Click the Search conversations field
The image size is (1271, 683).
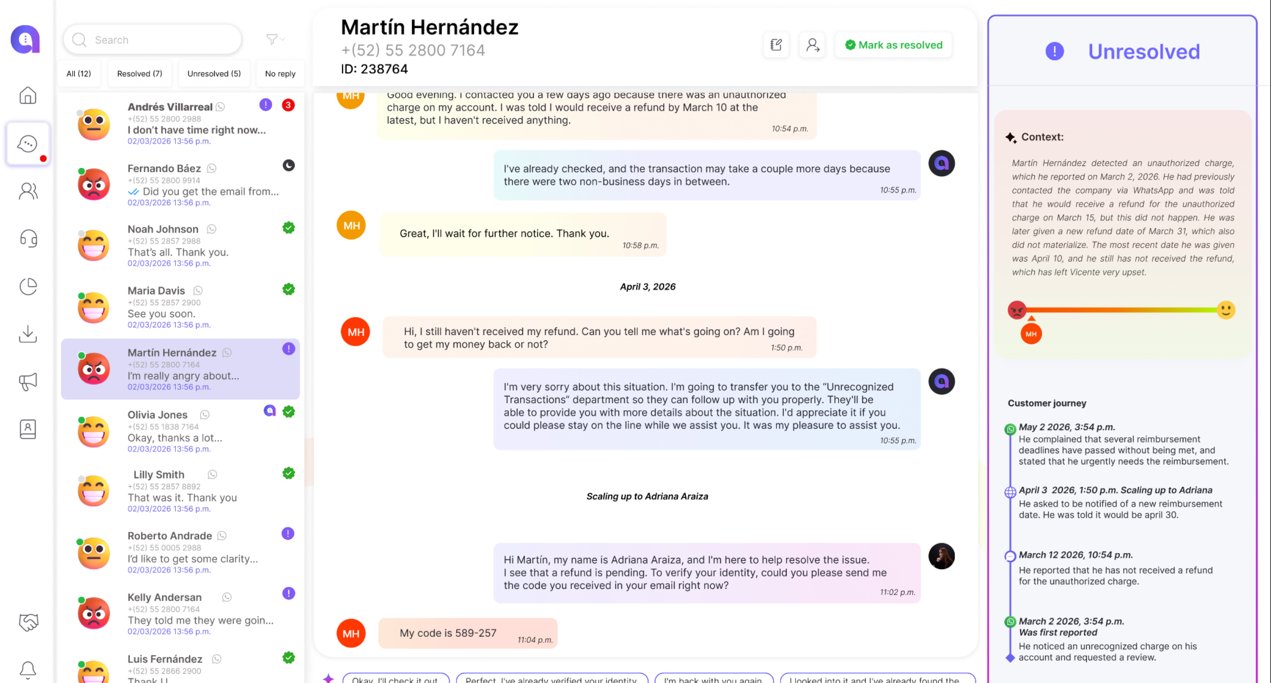click(152, 40)
